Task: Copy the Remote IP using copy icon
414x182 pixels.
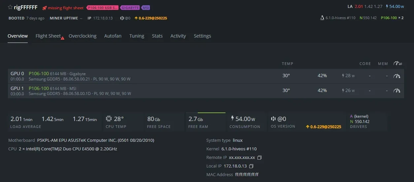Action: tap(259, 158)
